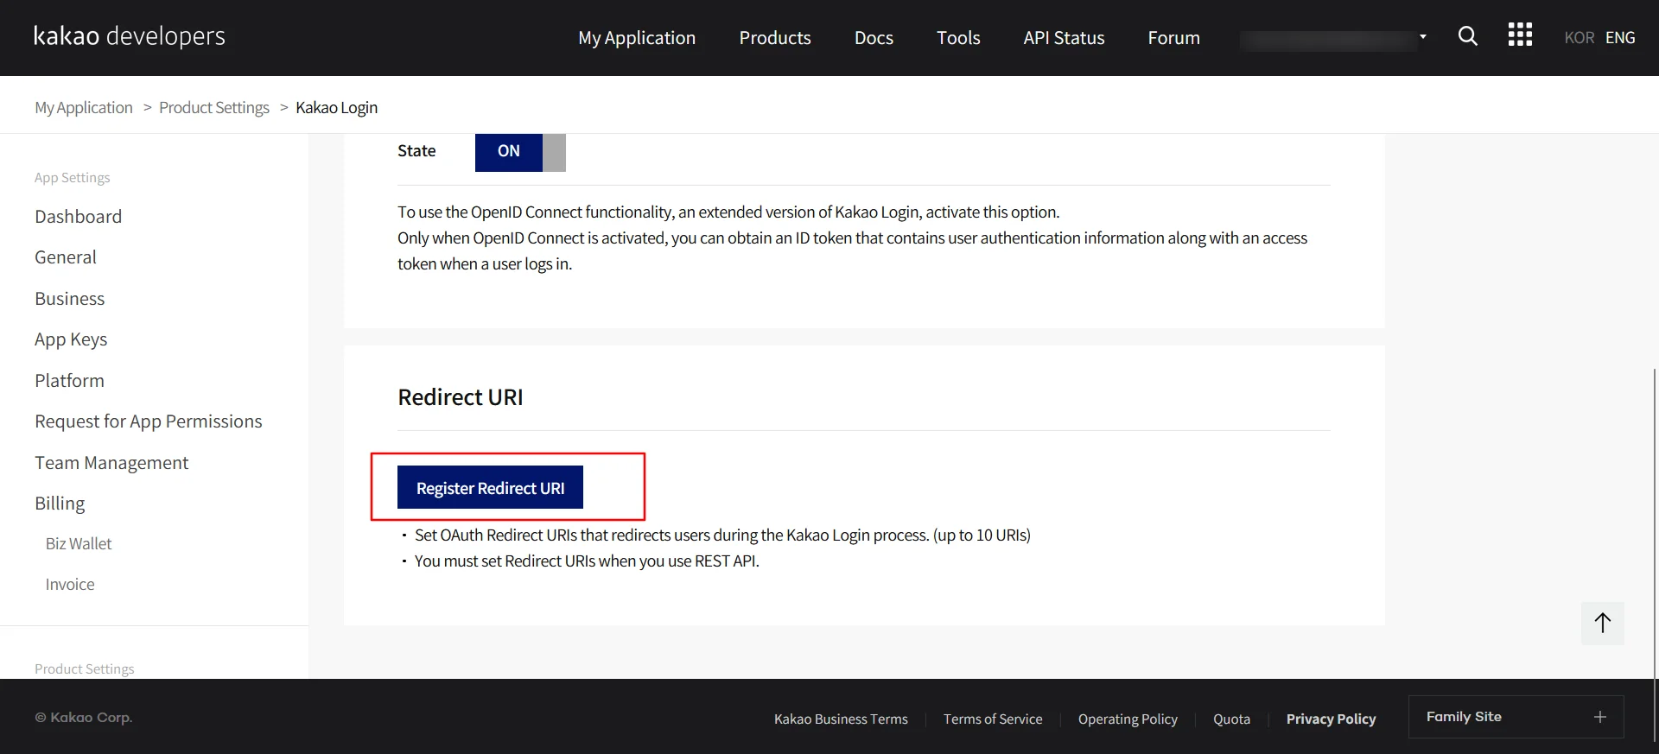Screen dimensions: 1659x754
Task: Open Kakao Business Terms link
Action: pyautogui.click(x=841, y=719)
